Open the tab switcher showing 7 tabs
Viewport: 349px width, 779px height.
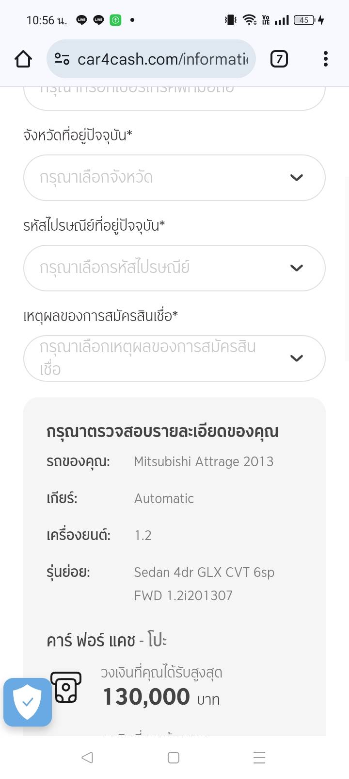pyautogui.click(x=279, y=59)
